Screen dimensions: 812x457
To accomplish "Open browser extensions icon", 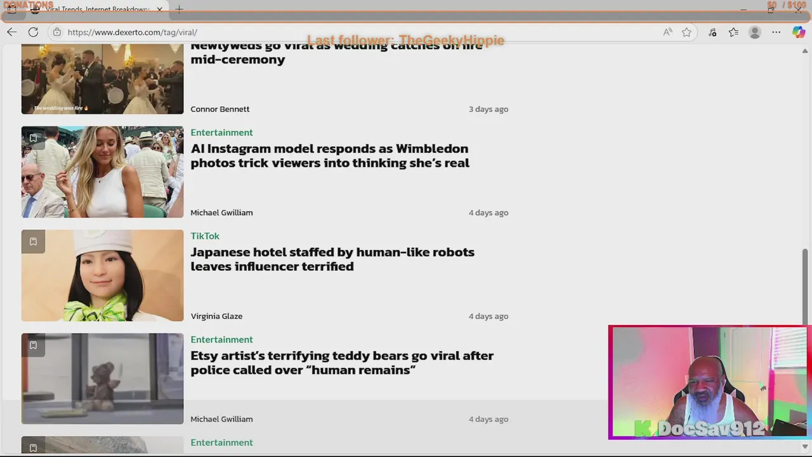I will [712, 32].
